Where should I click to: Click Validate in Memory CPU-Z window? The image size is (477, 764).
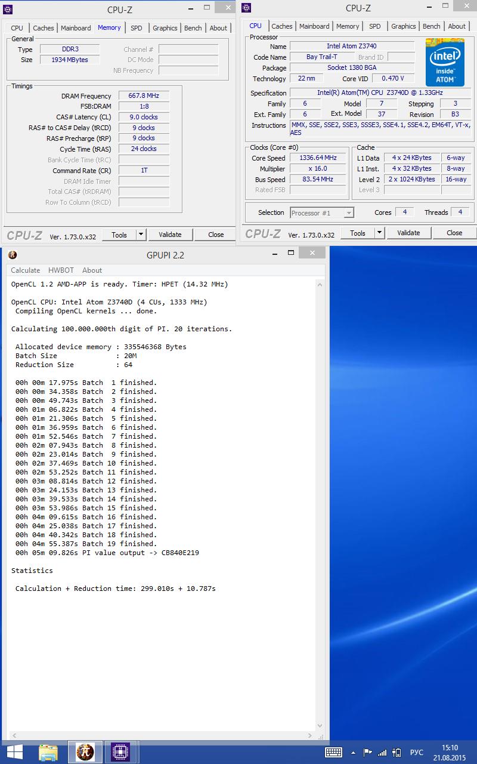(x=170, y=235)
